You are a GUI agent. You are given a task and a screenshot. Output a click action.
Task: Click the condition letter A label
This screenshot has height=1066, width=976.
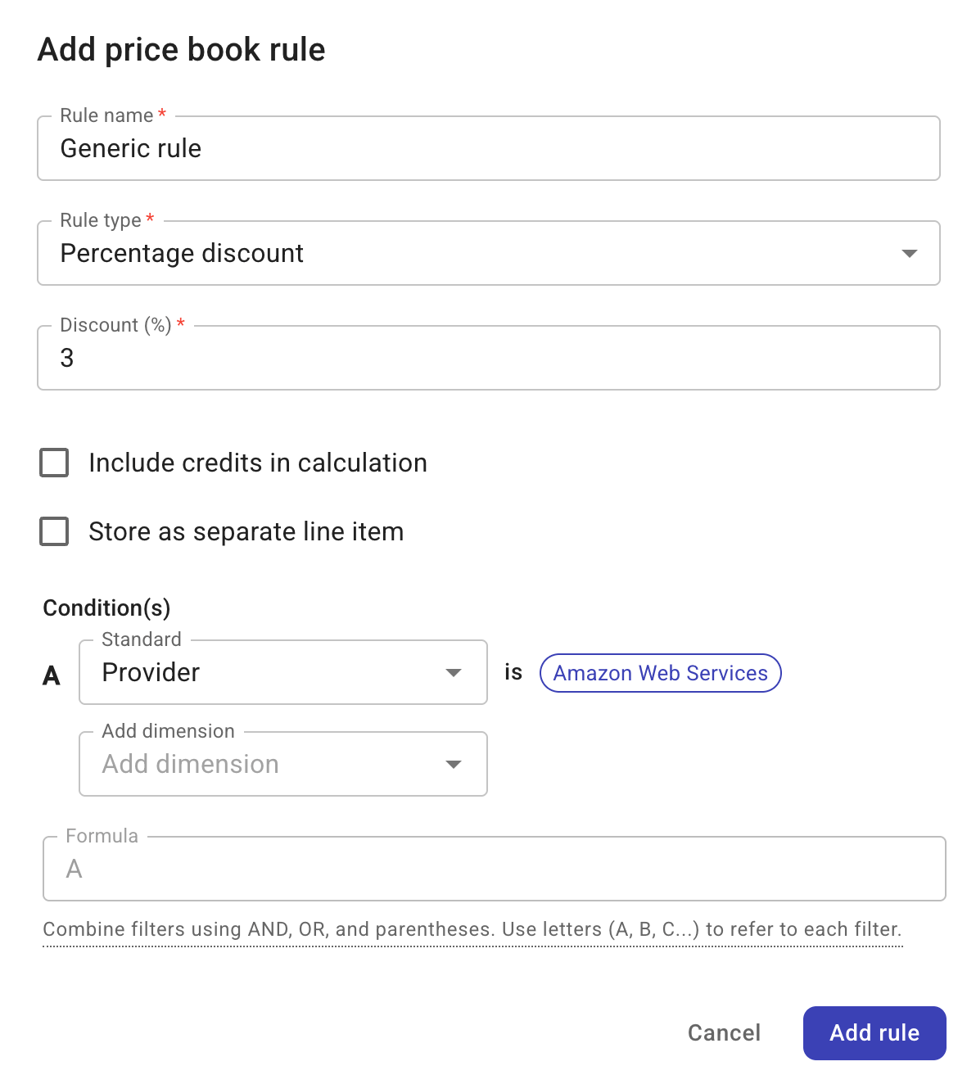tap(52, 675)
